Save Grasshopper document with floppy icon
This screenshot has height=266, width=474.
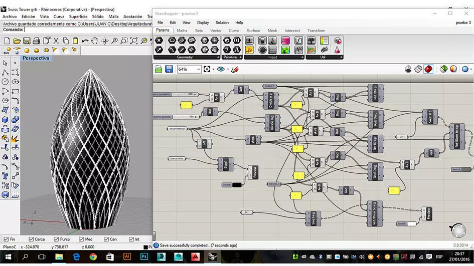[169, 69]
